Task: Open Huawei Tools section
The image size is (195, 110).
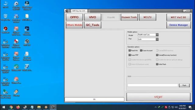Action: pos(129,17)
